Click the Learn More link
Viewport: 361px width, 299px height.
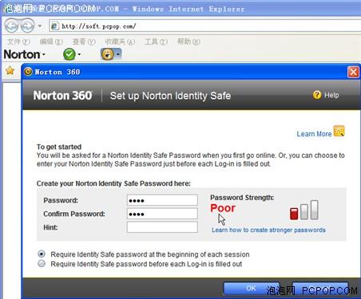pyautogui.click(x=314, y=134)
